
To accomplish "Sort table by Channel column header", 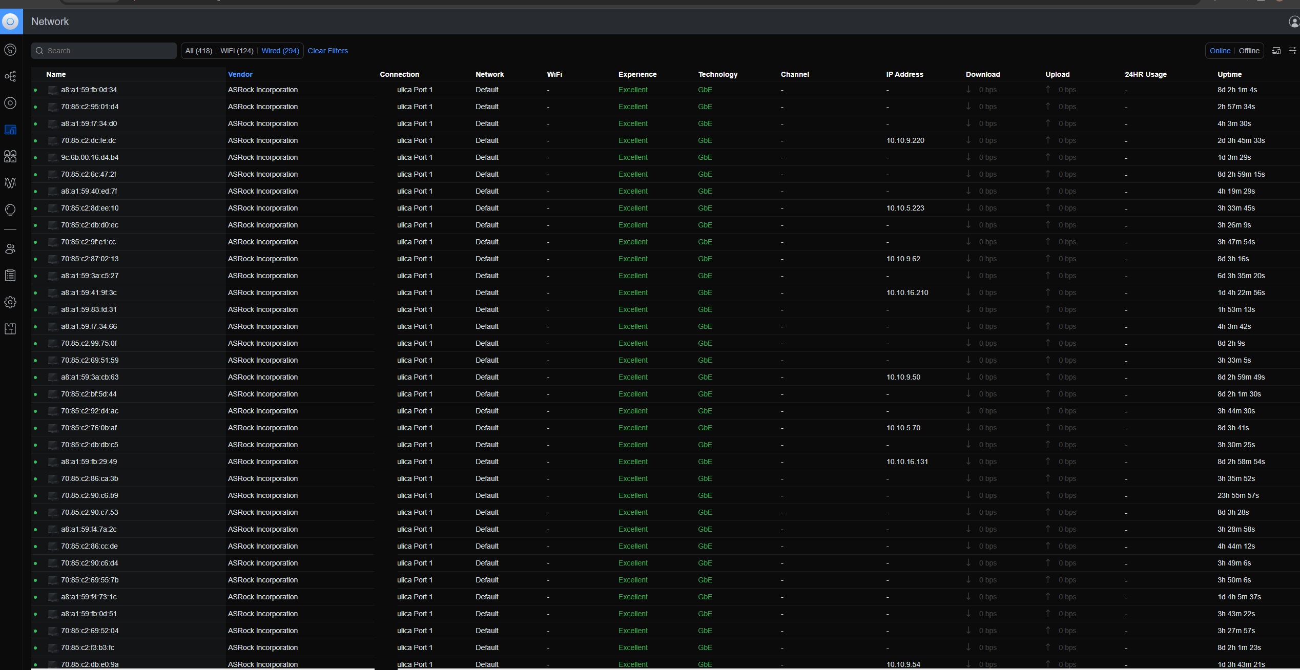I will pos(795,74).
